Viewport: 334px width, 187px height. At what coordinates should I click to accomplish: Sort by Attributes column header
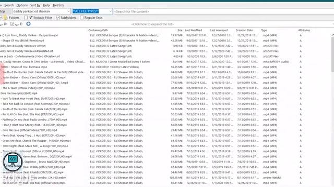click(304, 30)
